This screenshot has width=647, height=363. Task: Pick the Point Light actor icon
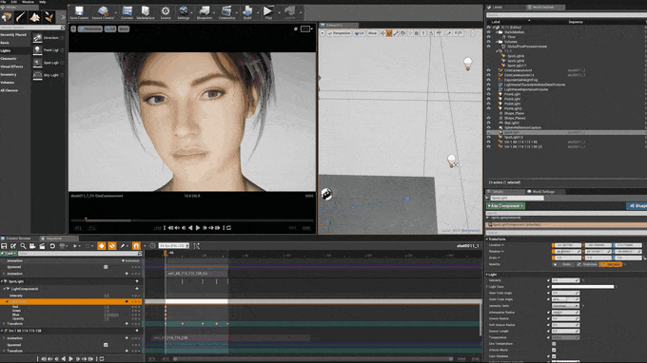[37, 50]
